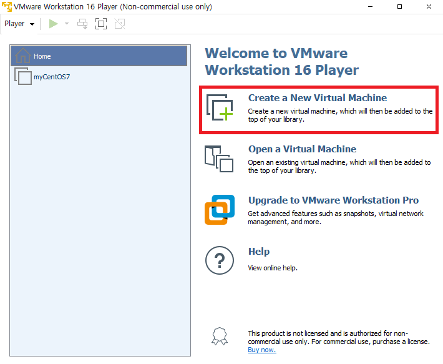Click the 'This product is not licensed' notice text

pos(339,337)
